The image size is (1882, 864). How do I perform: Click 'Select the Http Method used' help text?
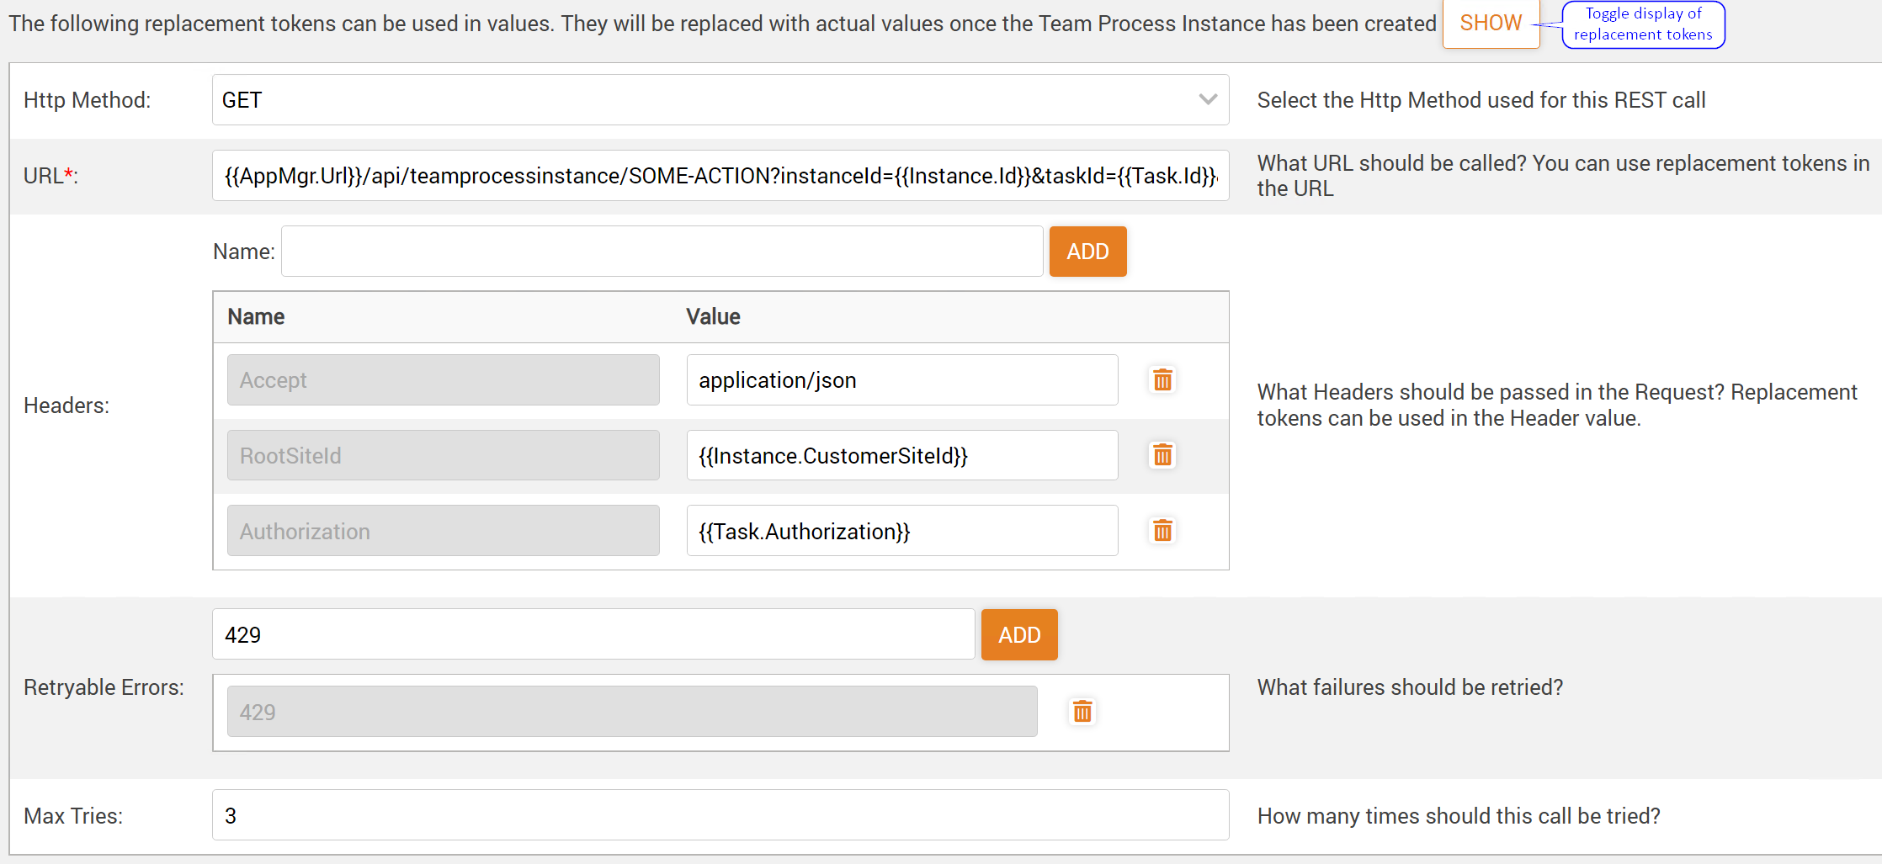(1481, 100)
